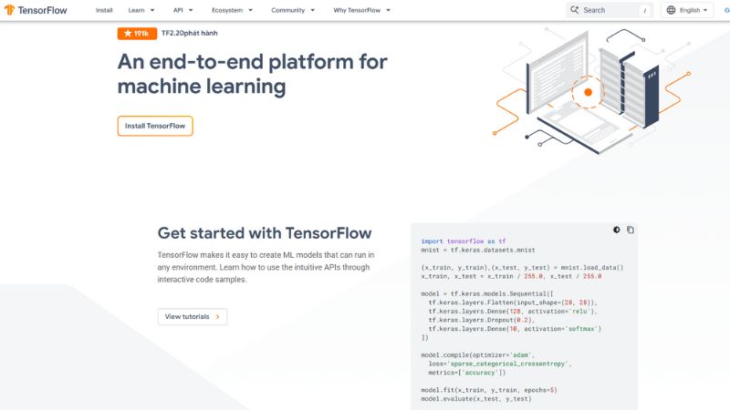
Task: Click the globe language icon
Action: [x=671, y=10]
